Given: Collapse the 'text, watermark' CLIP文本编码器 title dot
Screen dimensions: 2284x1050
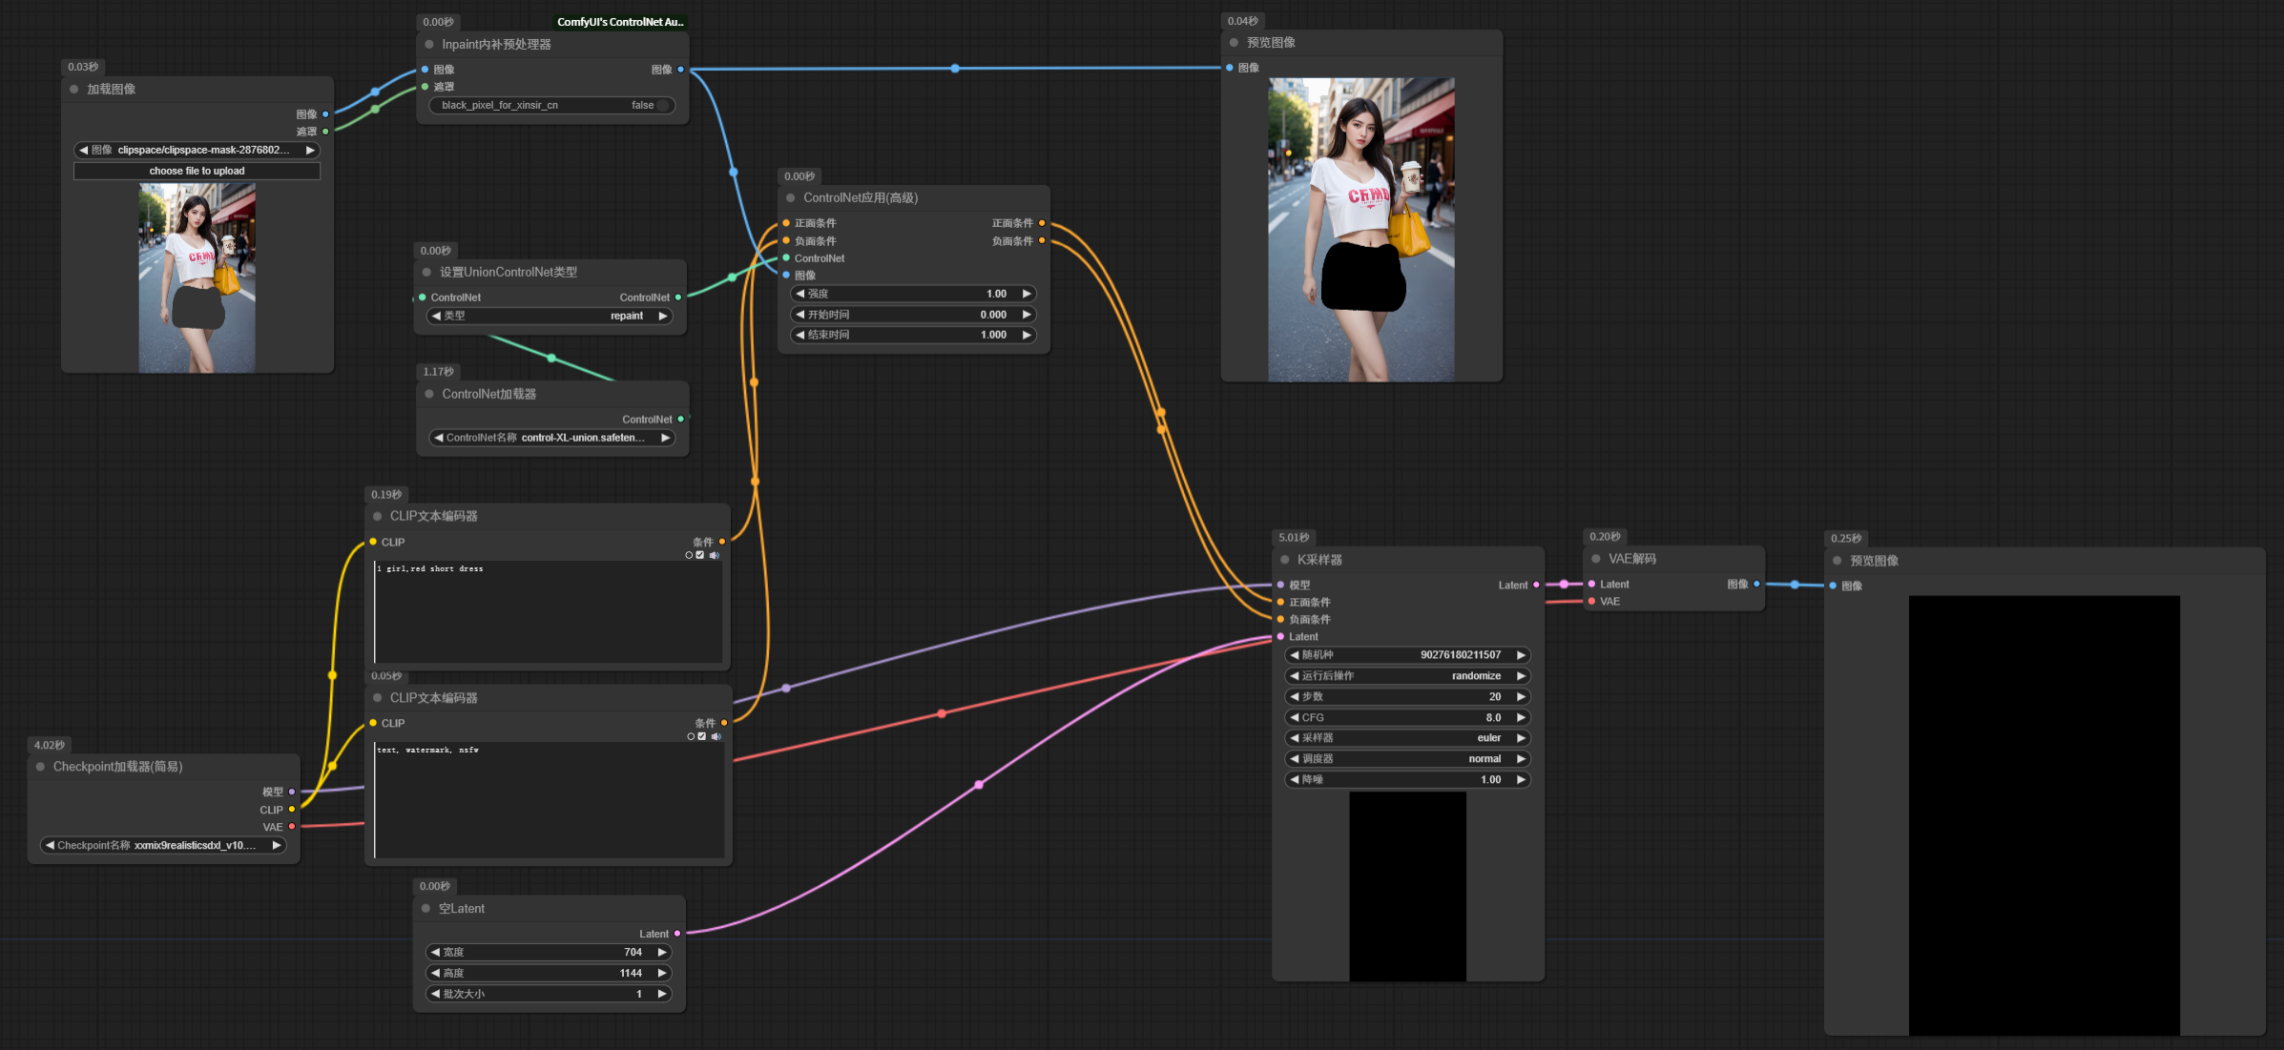Looking at the screenshot, I should 377,697.
